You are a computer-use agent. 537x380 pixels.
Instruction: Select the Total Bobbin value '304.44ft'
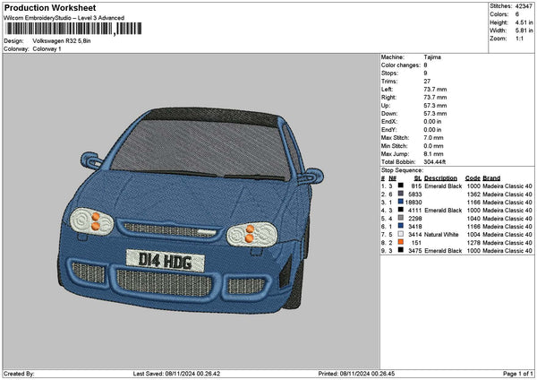(435, 162)
